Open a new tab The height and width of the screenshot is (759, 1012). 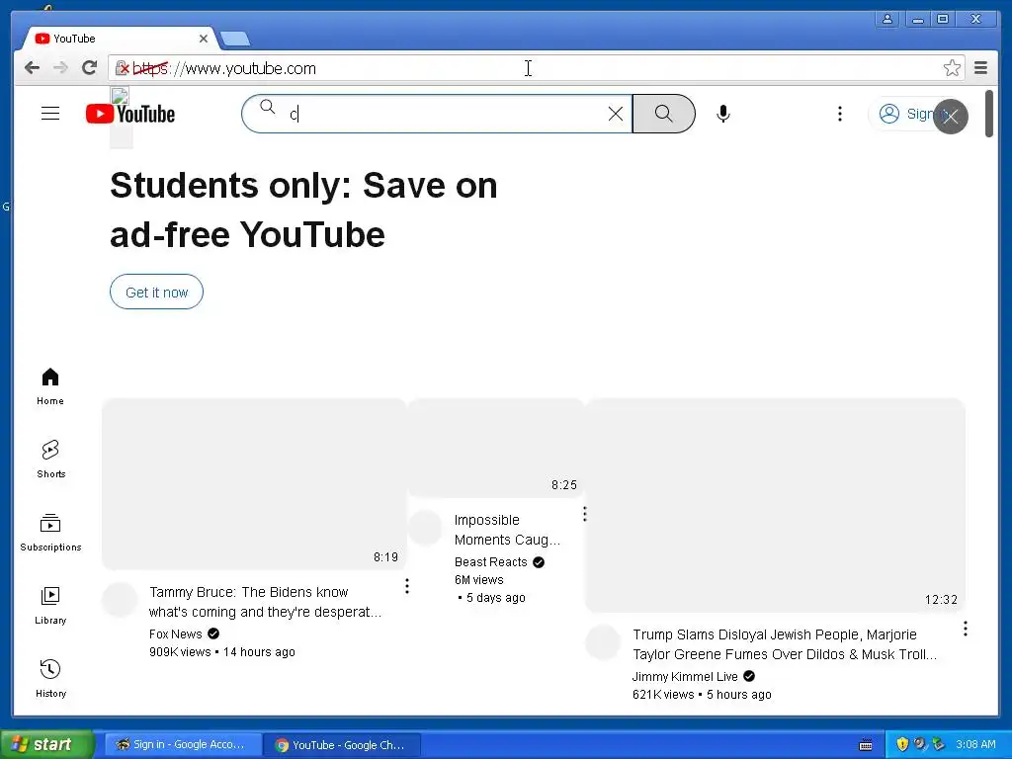point(235,40)
